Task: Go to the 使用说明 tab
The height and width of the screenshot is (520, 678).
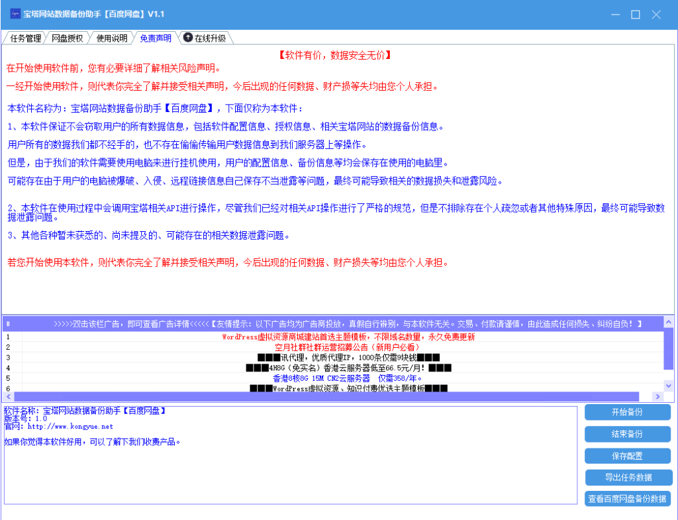Action: (x=111, y=38)
